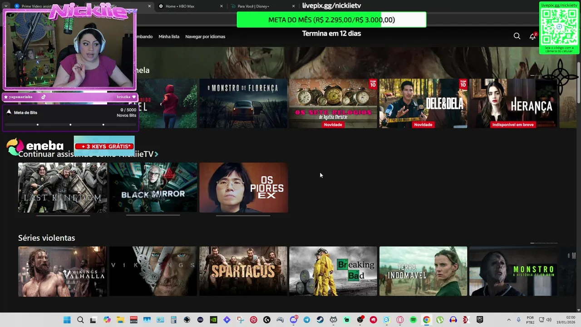Viewport: 581px width, 327px height.
Task: Click Os Piores Ex progress bar
Action: (243, 215)
